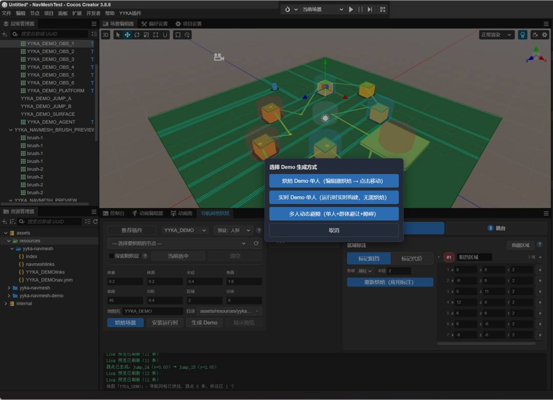The image size is (553, 400).
Task: Select the rotate gizmo tool
Action: click(x=137, y=34)
